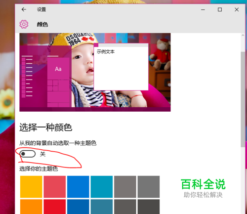Select the bright blue swatch in the first row

pos(78,187)
